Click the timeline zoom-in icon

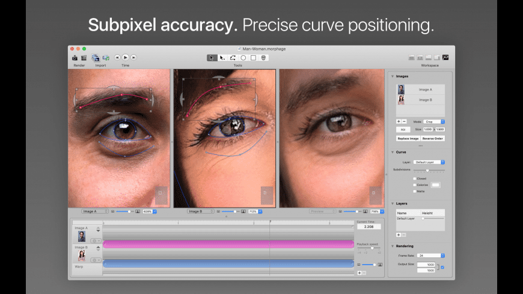pyautogui.click(x=380, y=265)
